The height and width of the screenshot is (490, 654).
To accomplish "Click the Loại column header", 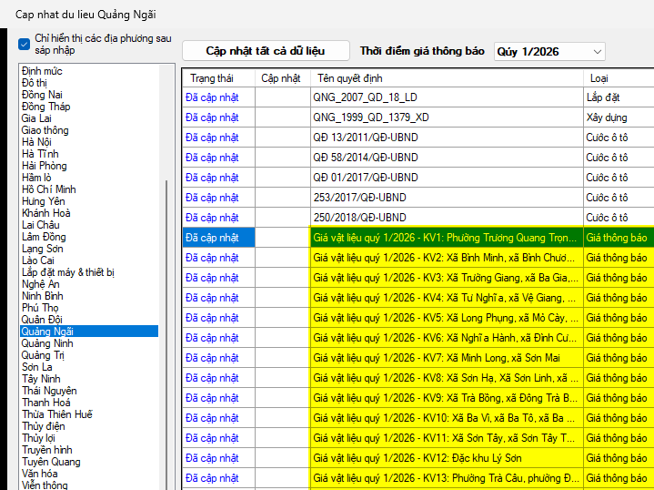I will pyautogui.click(x=600, y=78).
